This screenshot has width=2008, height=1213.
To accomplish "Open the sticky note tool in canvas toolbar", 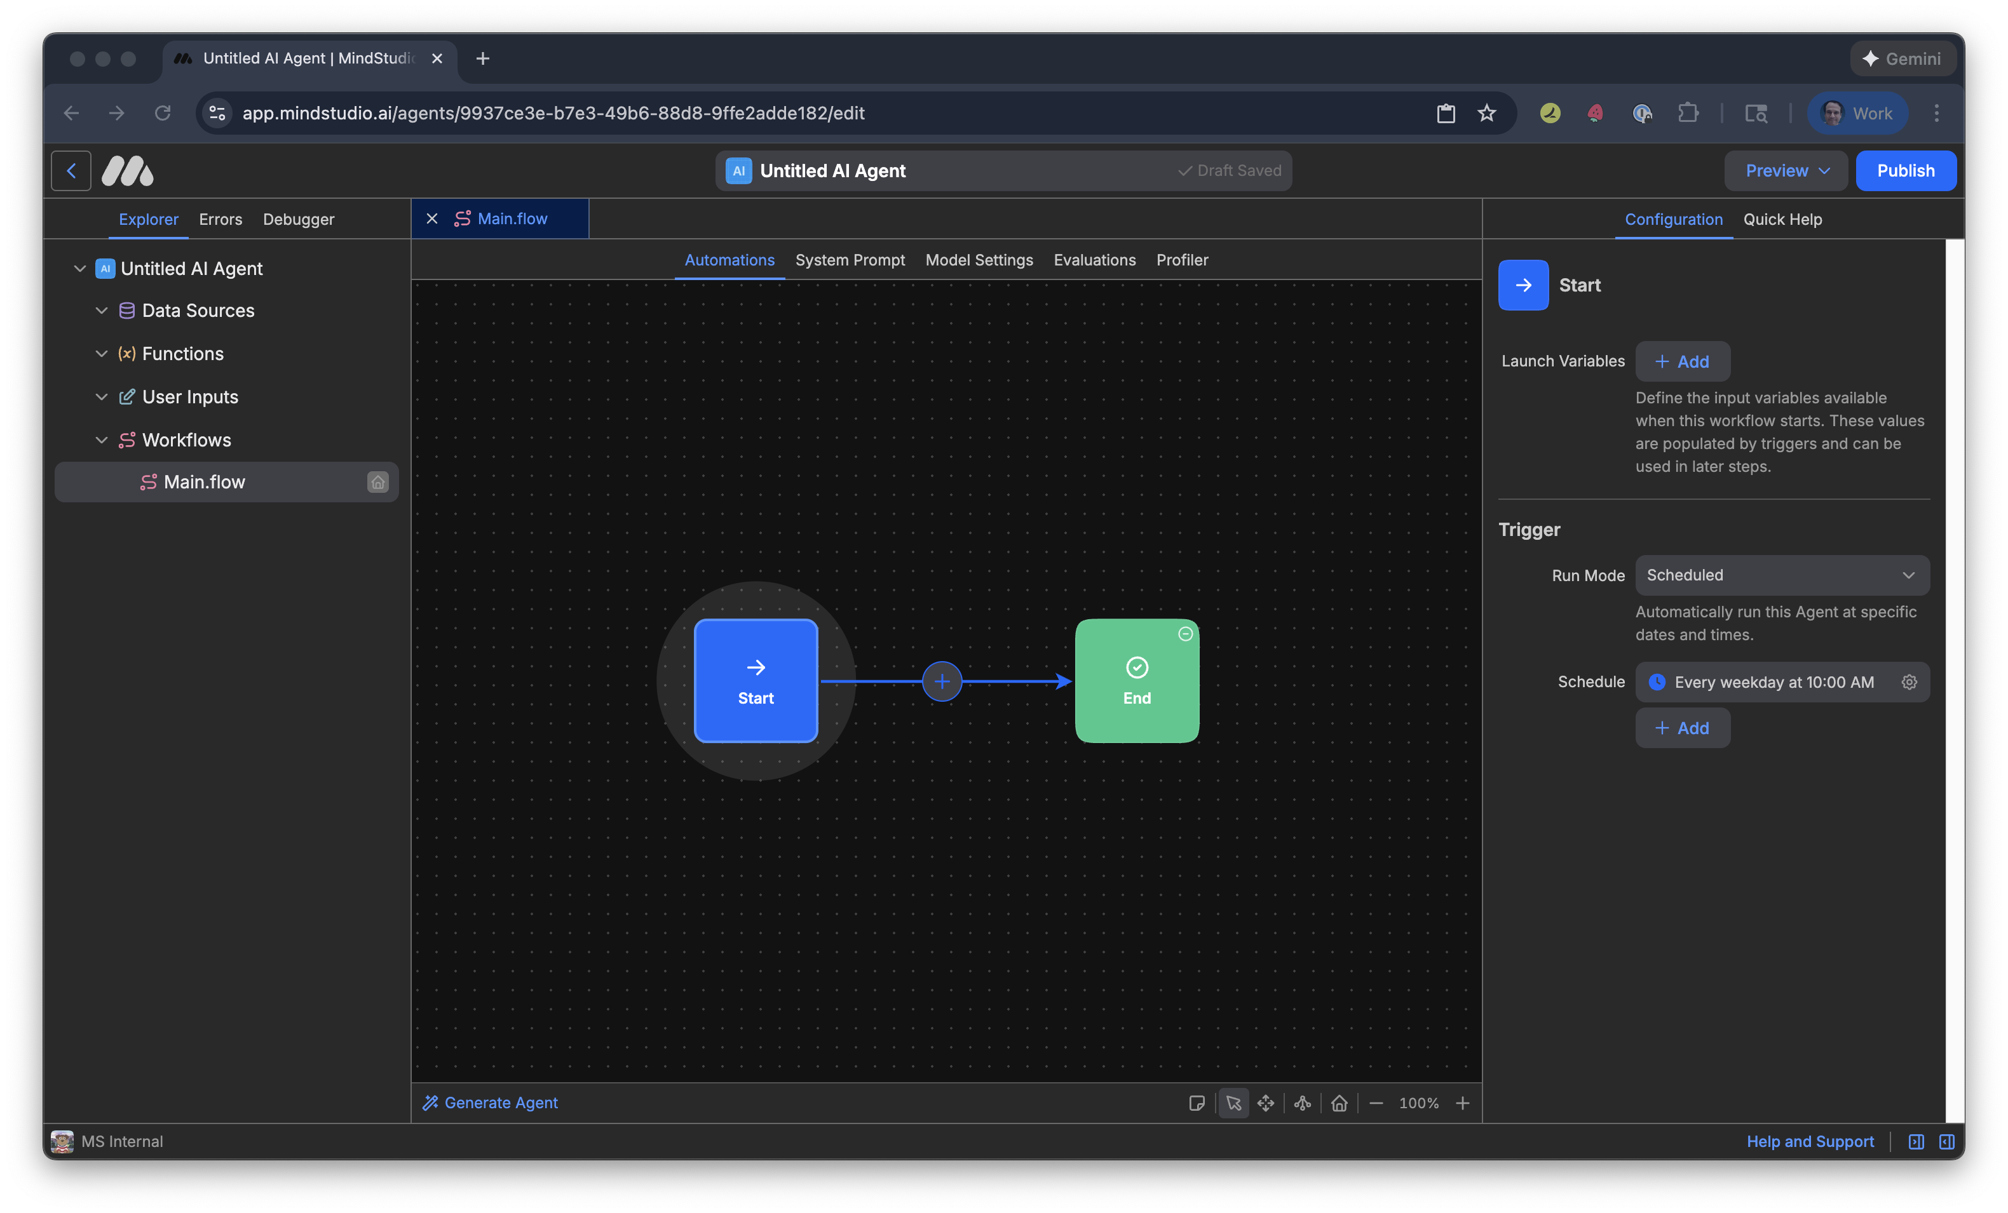I will click(1197, 1103).
